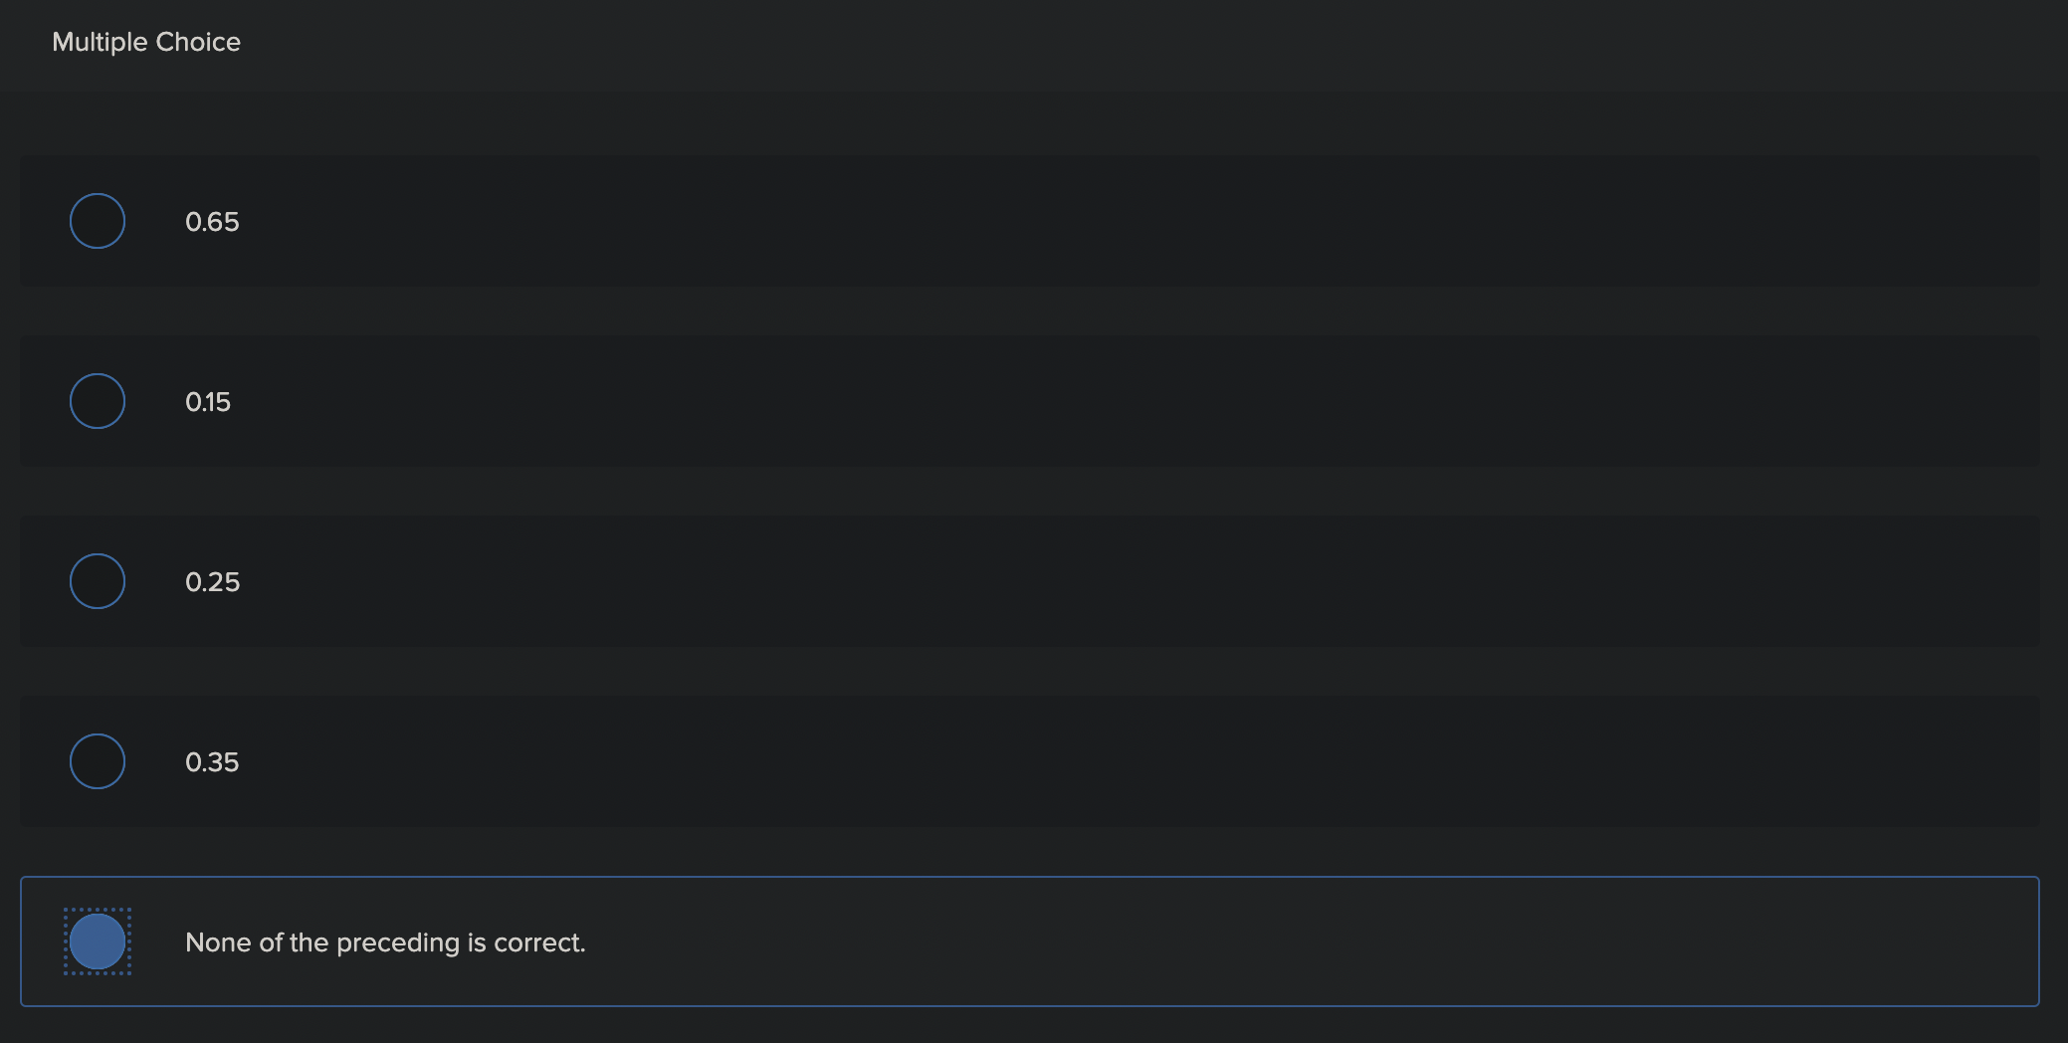
Task: Click the outlined answer card at the bottom
Action: 995,940
